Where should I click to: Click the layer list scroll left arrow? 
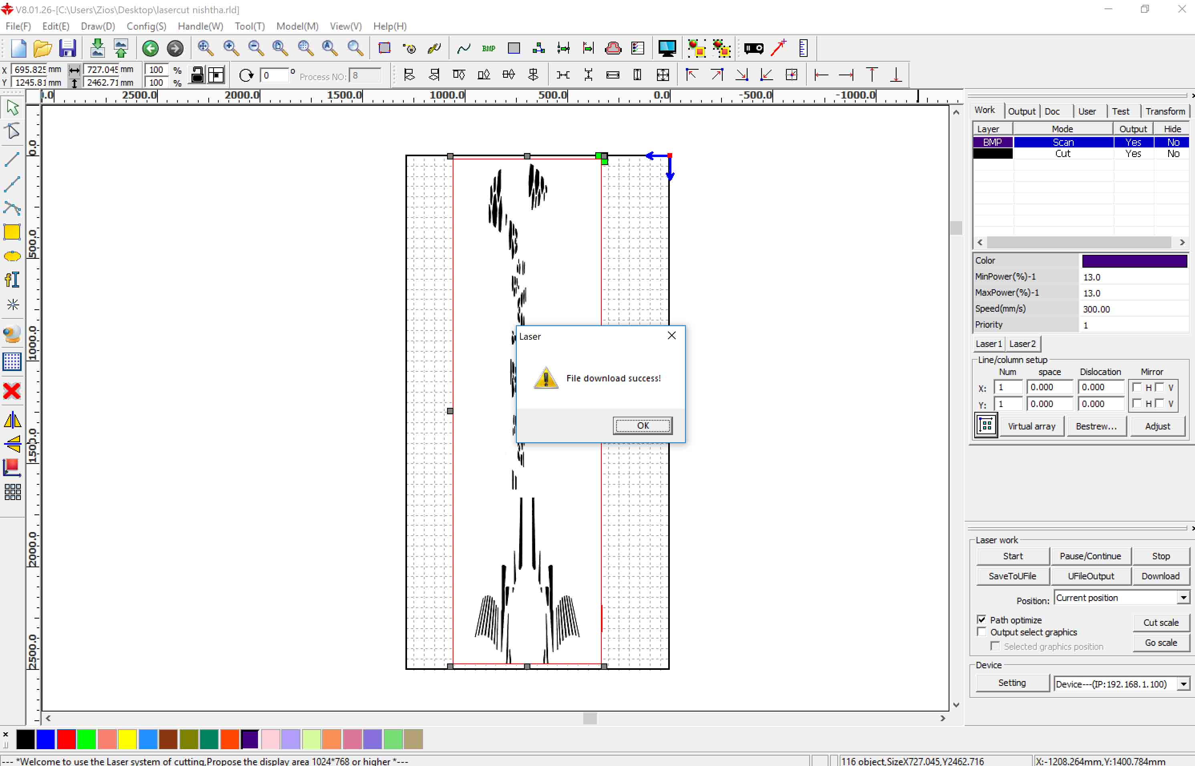coord(979,243)
